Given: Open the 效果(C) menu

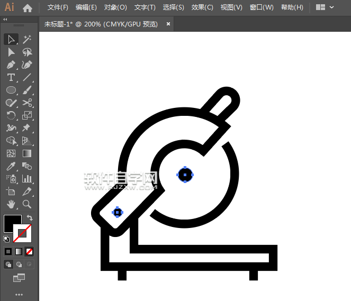Looking at the screenshot, I should pyautogui.click(x=202, y=7).
